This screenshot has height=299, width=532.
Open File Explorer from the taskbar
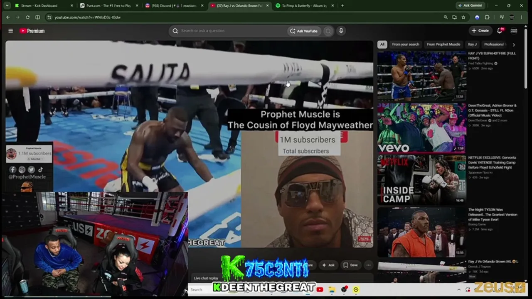[332, 289]
